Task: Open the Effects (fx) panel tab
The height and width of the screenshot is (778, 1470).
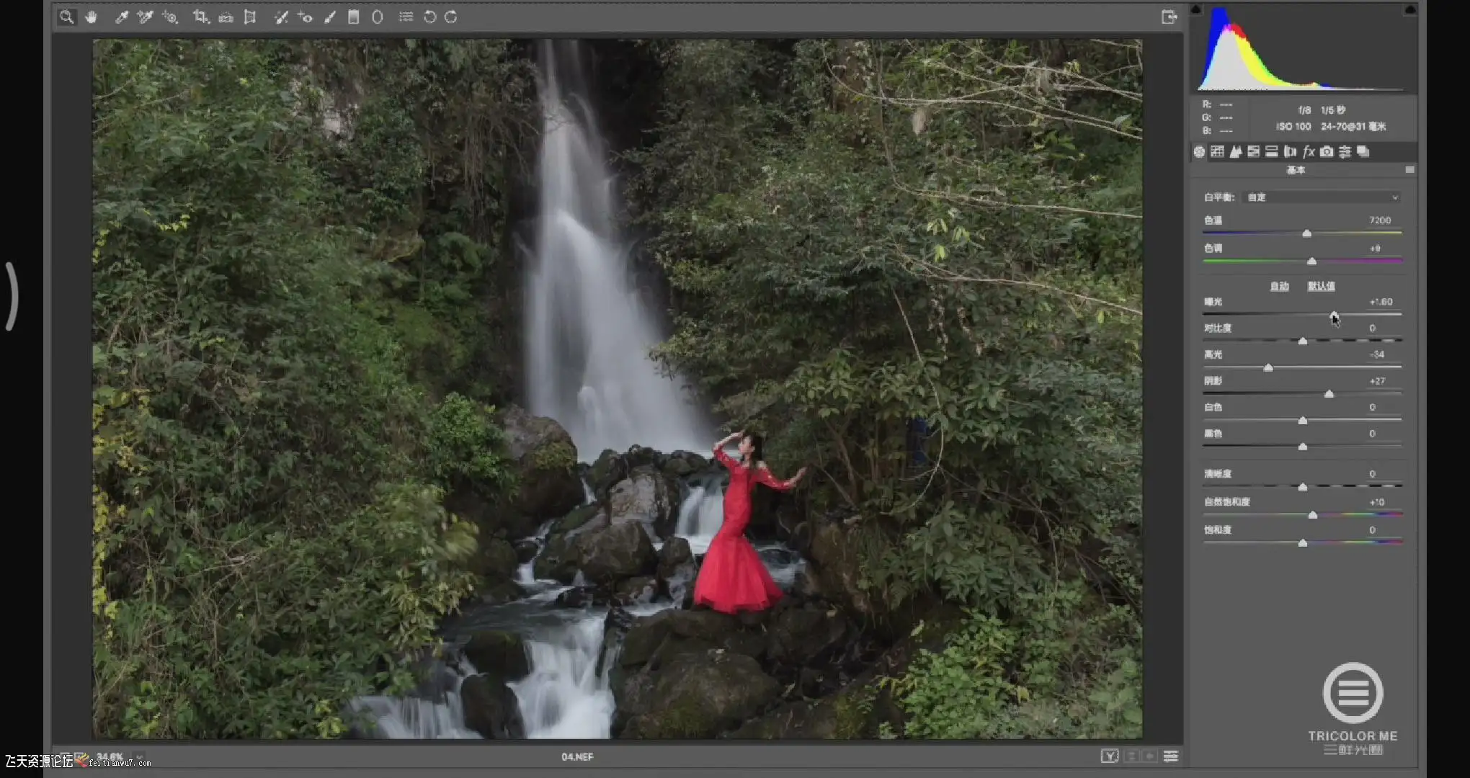Action: coord(1309,151)
